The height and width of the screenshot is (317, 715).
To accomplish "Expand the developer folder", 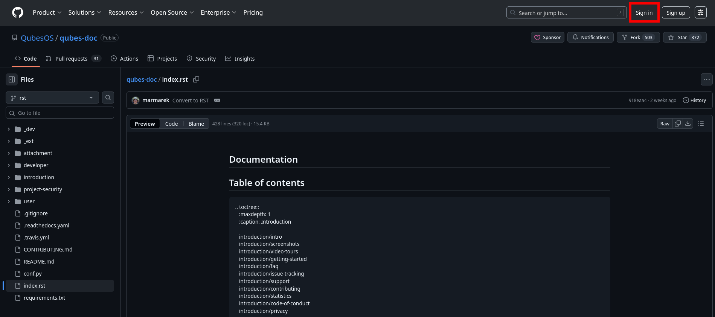I will click(x=9, y=165).
